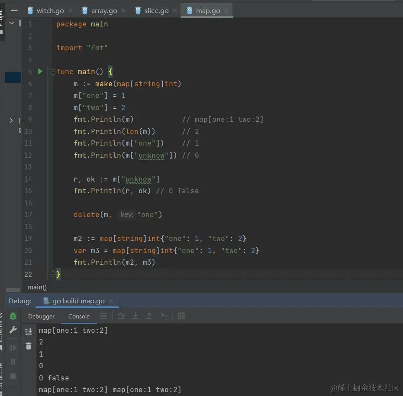The height and width of the screenshot is (396, 403).
Task: Switch to the Debugger tab
Action: [x=41, y=316]
